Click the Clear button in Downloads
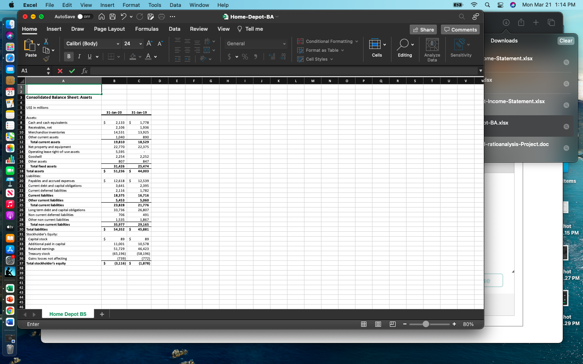The image size is (583, 364). click(566, 40)
